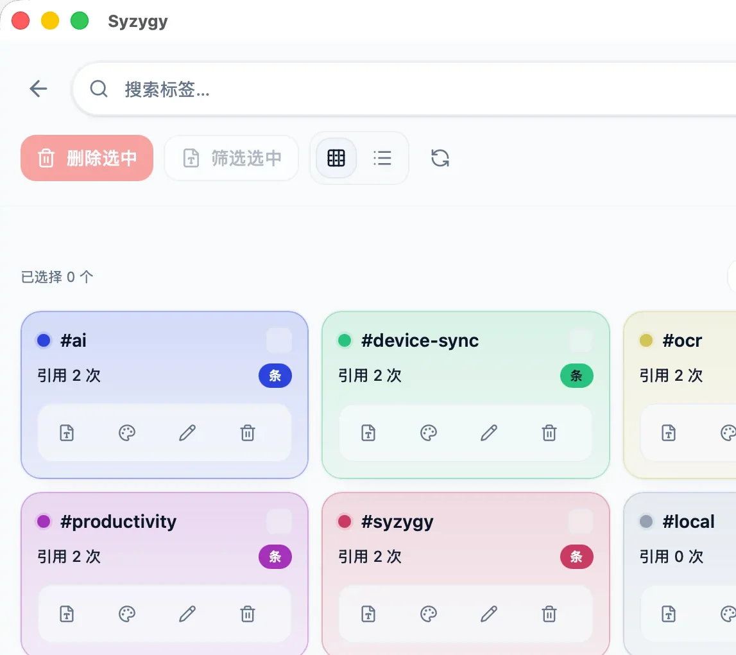
Task: Open palette for #device-sync tag
Action: (428, 432)
